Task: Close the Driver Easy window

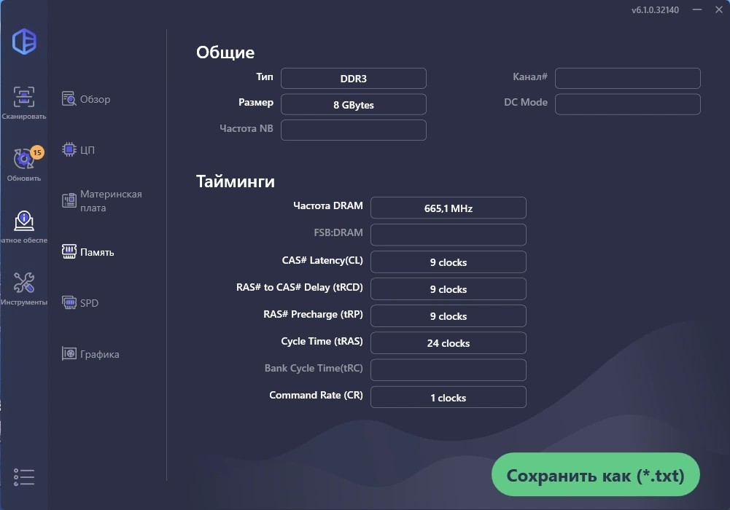Action: [x=719, y=9]
